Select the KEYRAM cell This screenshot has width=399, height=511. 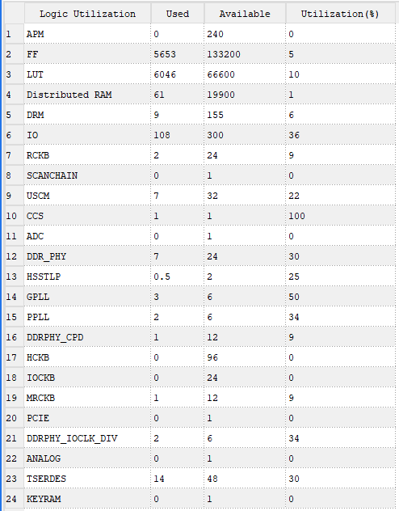click(x=87, y=499)
